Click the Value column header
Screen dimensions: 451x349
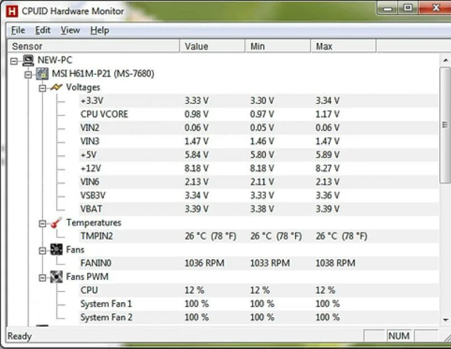tap(212, 46)
